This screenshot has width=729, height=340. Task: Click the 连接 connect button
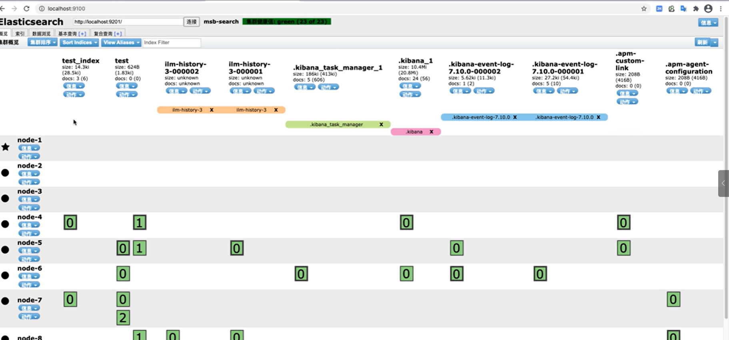click(x=192, y=22)
